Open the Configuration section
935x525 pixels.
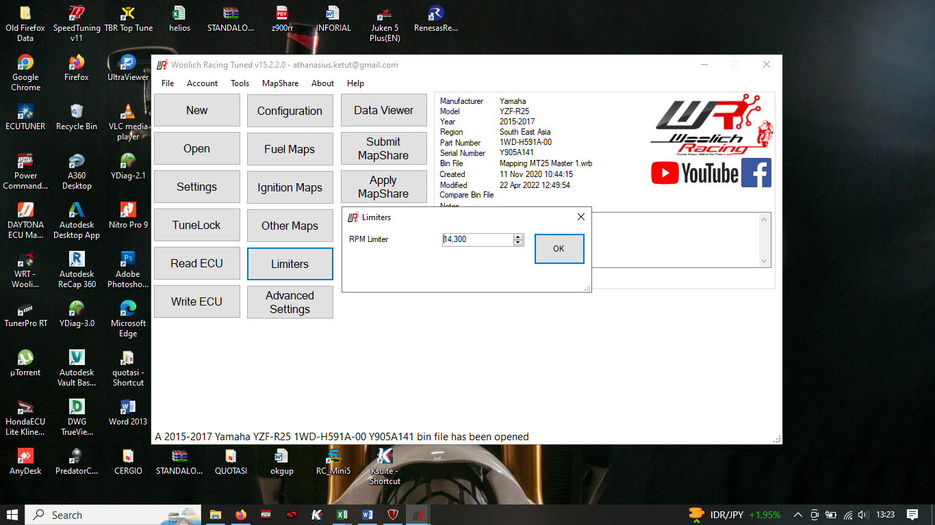click(290, 111)
